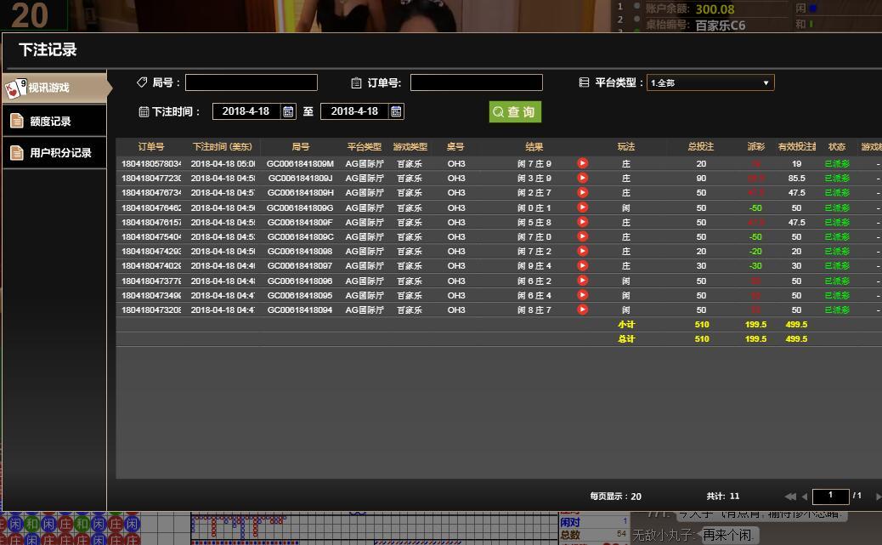Go to the next page arrow

(877, 497)
